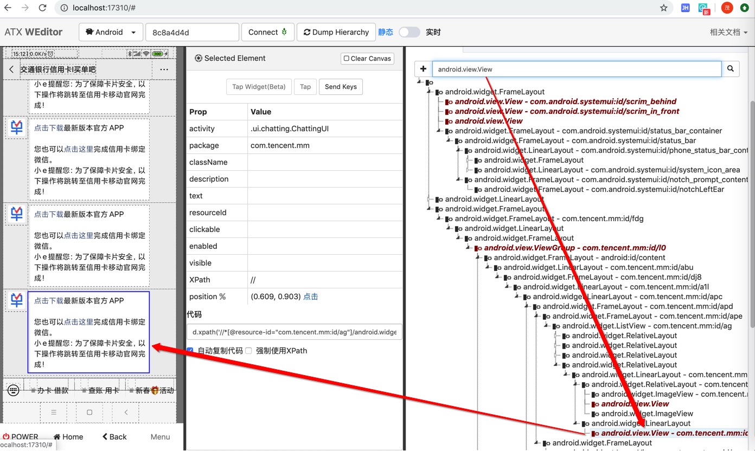
Task: Open the three-dot menu in chat header
Action: (164, 69)
